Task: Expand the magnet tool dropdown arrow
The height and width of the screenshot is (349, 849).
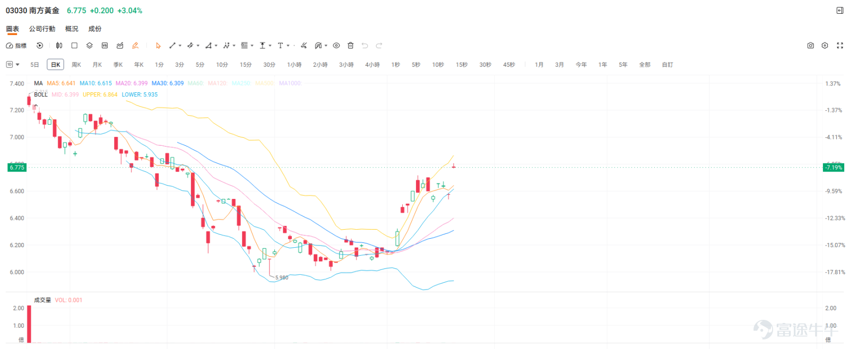Action: [x=326, y=46]
